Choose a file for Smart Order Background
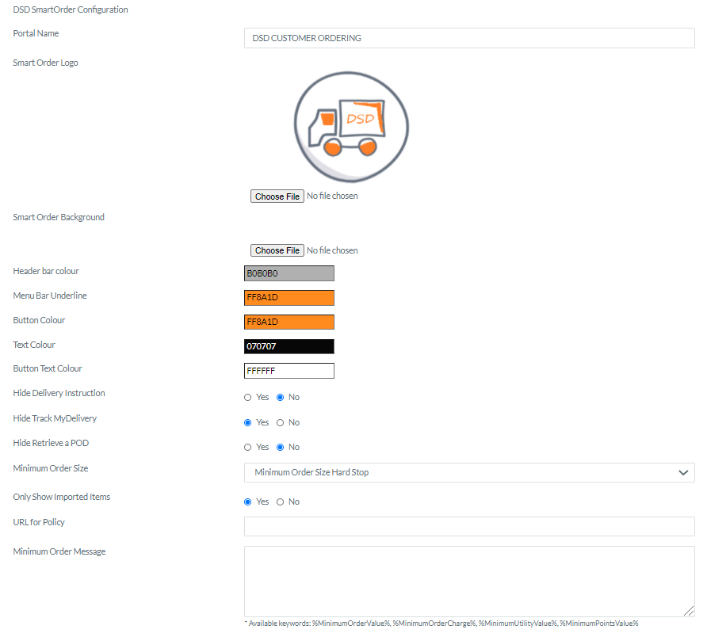 click(277, 250)
